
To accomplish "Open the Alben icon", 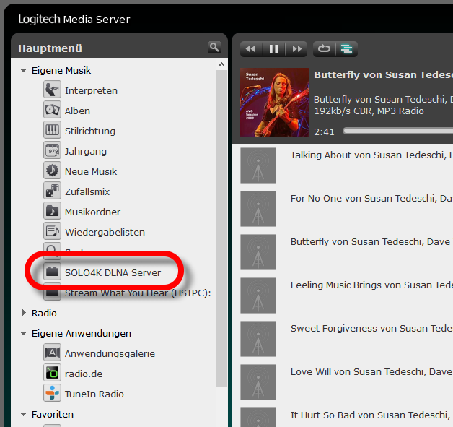I will pos(52,111).
